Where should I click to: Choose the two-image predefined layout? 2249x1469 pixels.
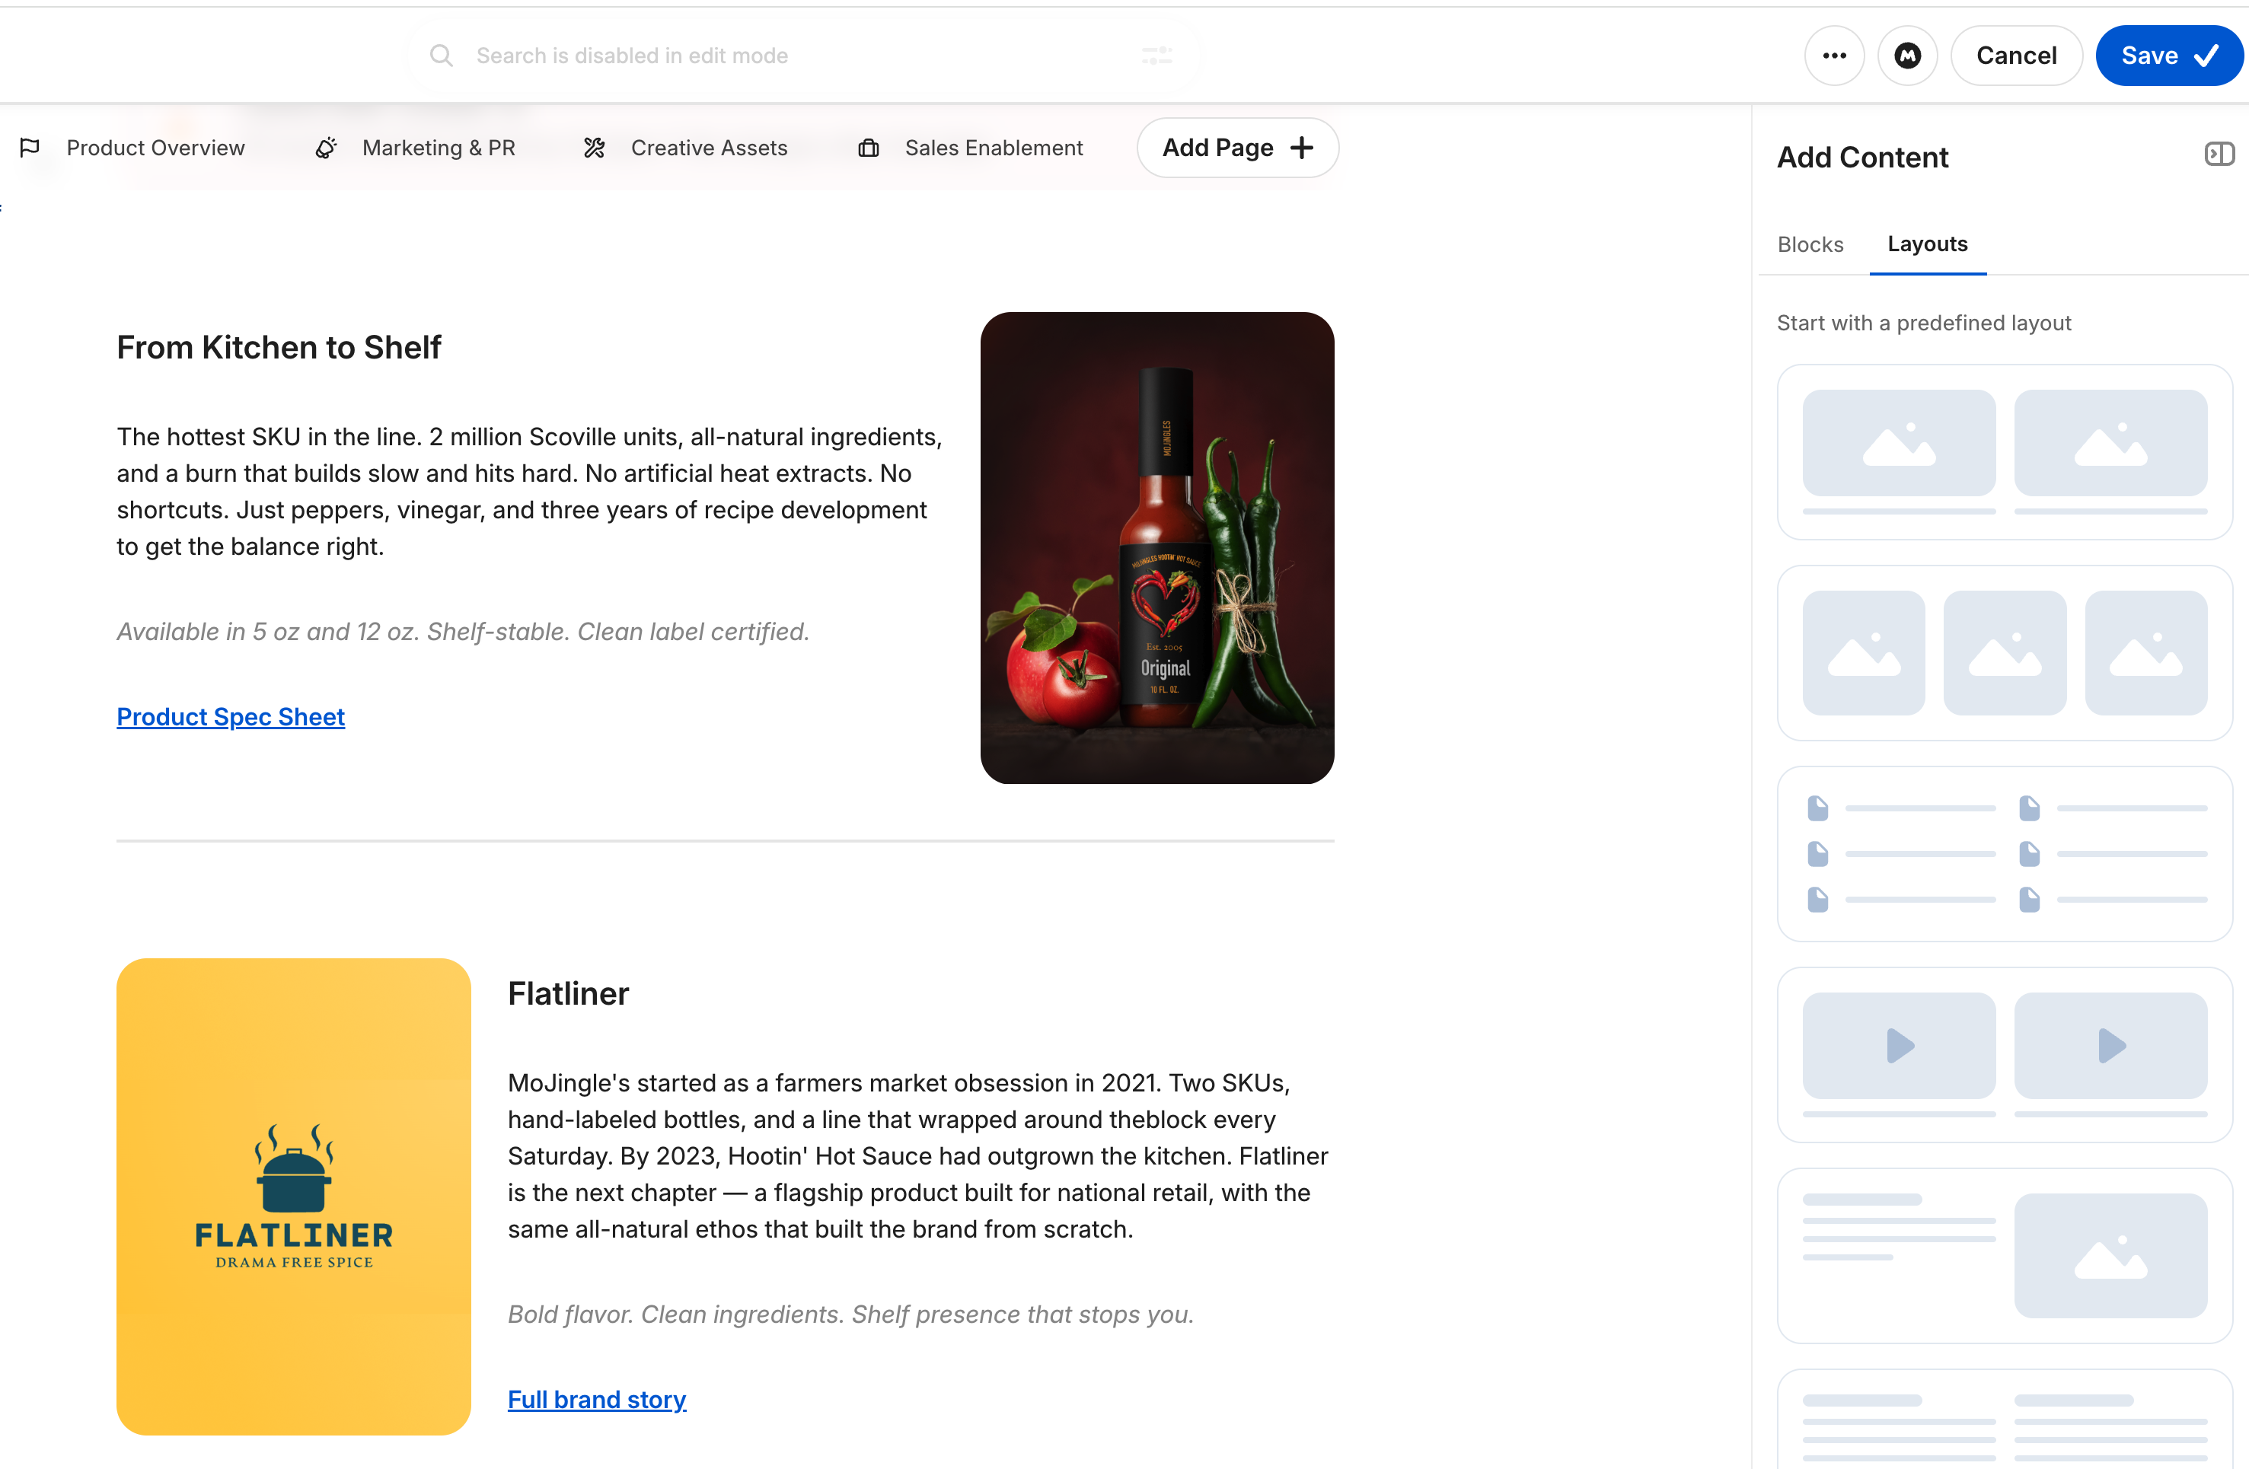pos(2005,453)
